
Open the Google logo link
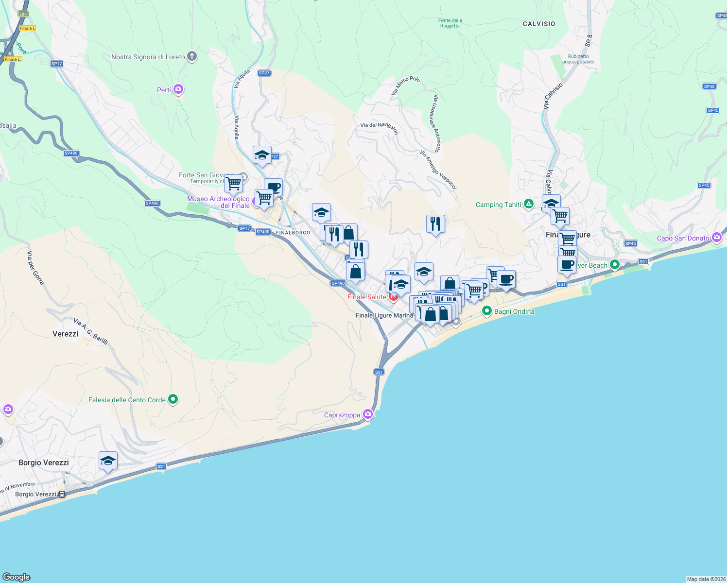click(x=16, y=578)
